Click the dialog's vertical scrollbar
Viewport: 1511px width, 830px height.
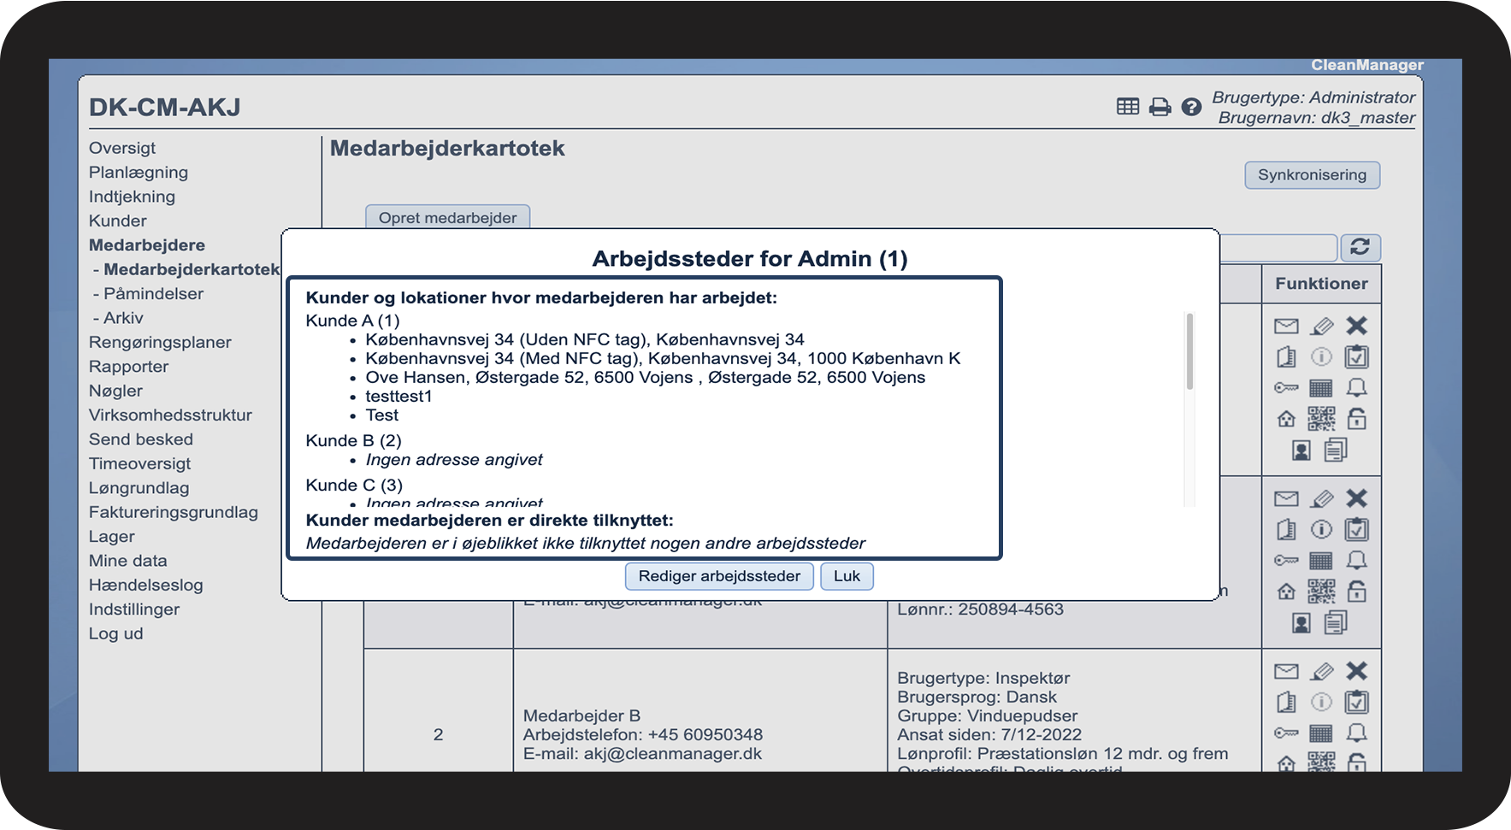1189,350
